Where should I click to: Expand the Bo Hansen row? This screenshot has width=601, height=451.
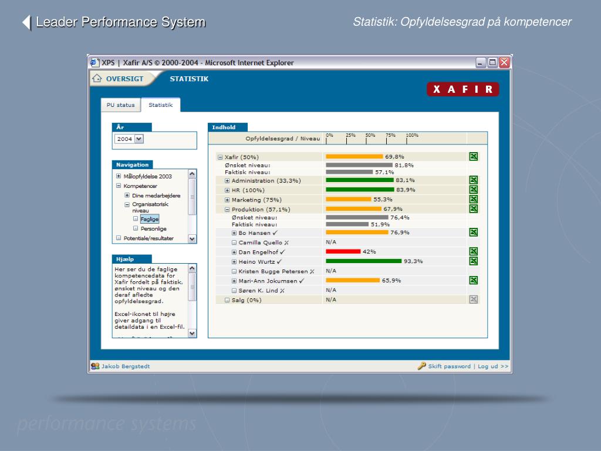[x=234, y=233]
